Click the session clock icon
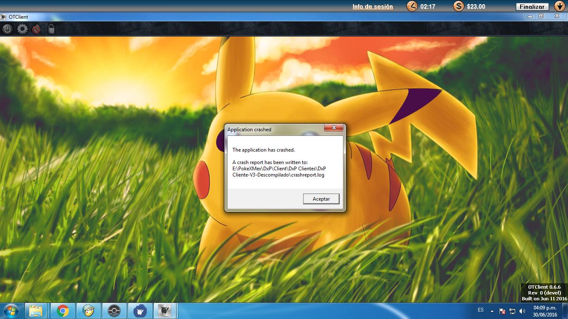 coord(412,6)
